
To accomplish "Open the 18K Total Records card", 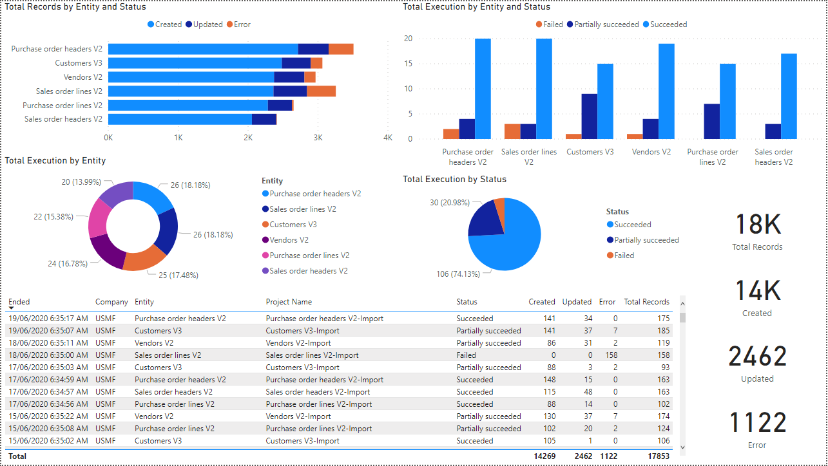I will (x=757, y=230).
